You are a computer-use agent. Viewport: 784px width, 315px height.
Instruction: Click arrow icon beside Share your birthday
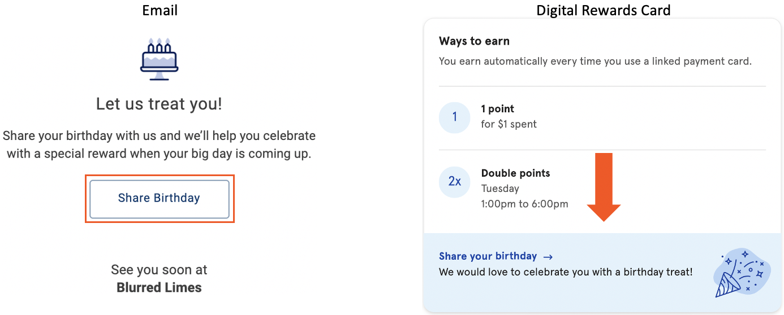coord(547,257)
